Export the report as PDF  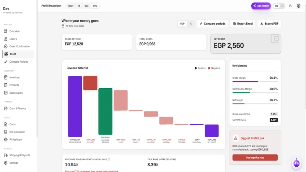pos(269,24)
